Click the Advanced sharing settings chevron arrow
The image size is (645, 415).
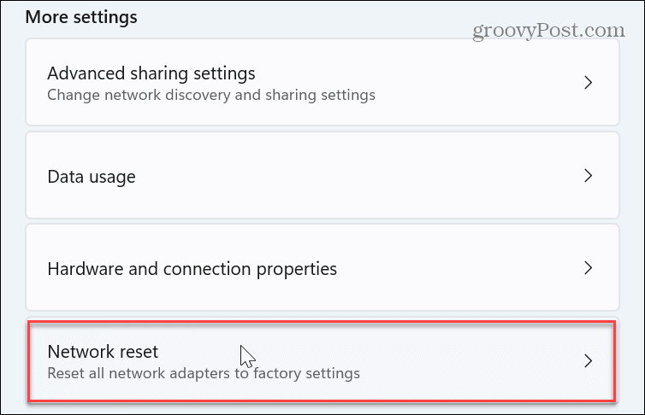pyautogui.click(x=588, y=83)
